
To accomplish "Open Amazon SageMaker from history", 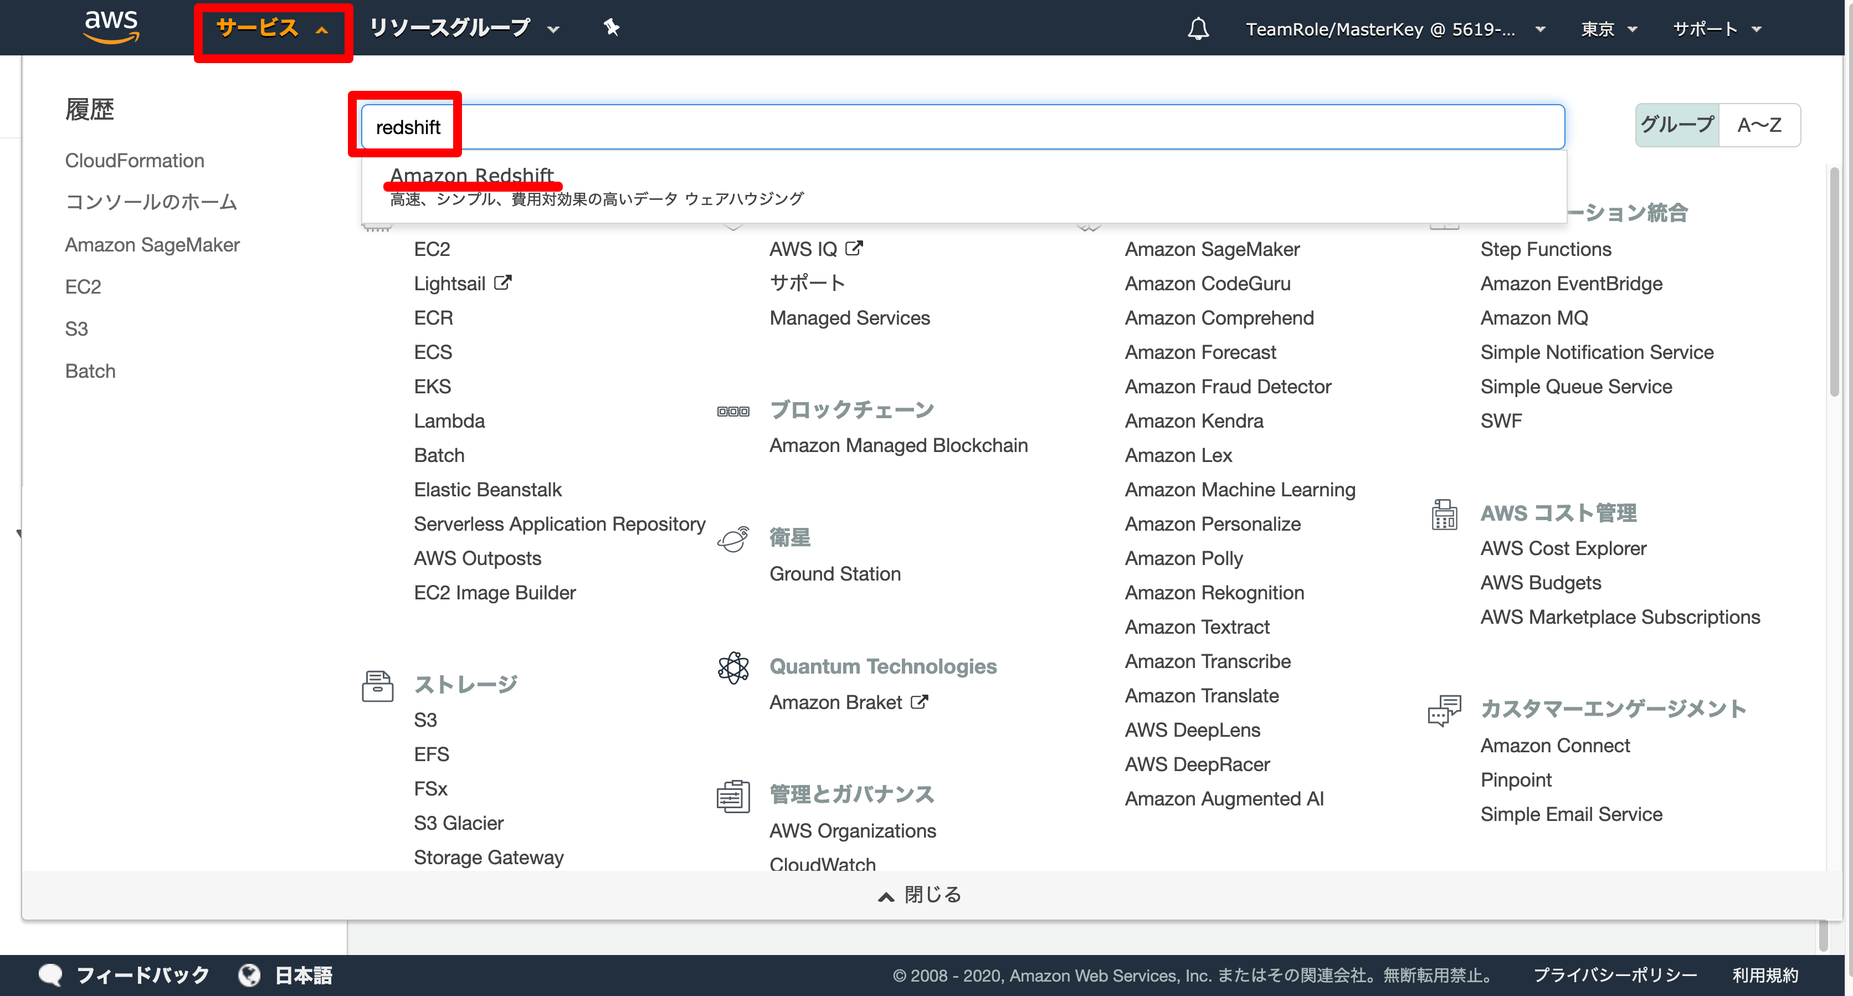I will point(152,244).
